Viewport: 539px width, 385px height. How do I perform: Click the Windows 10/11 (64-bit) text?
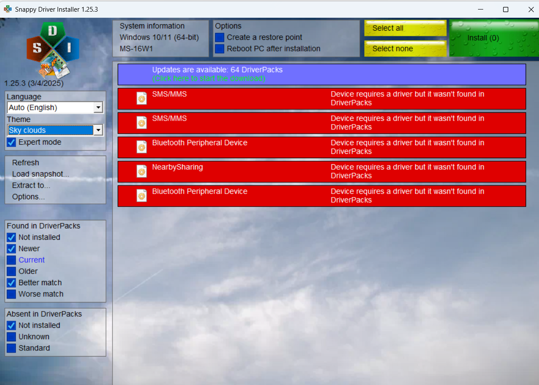pyautogui.click(x=159, y=38)
